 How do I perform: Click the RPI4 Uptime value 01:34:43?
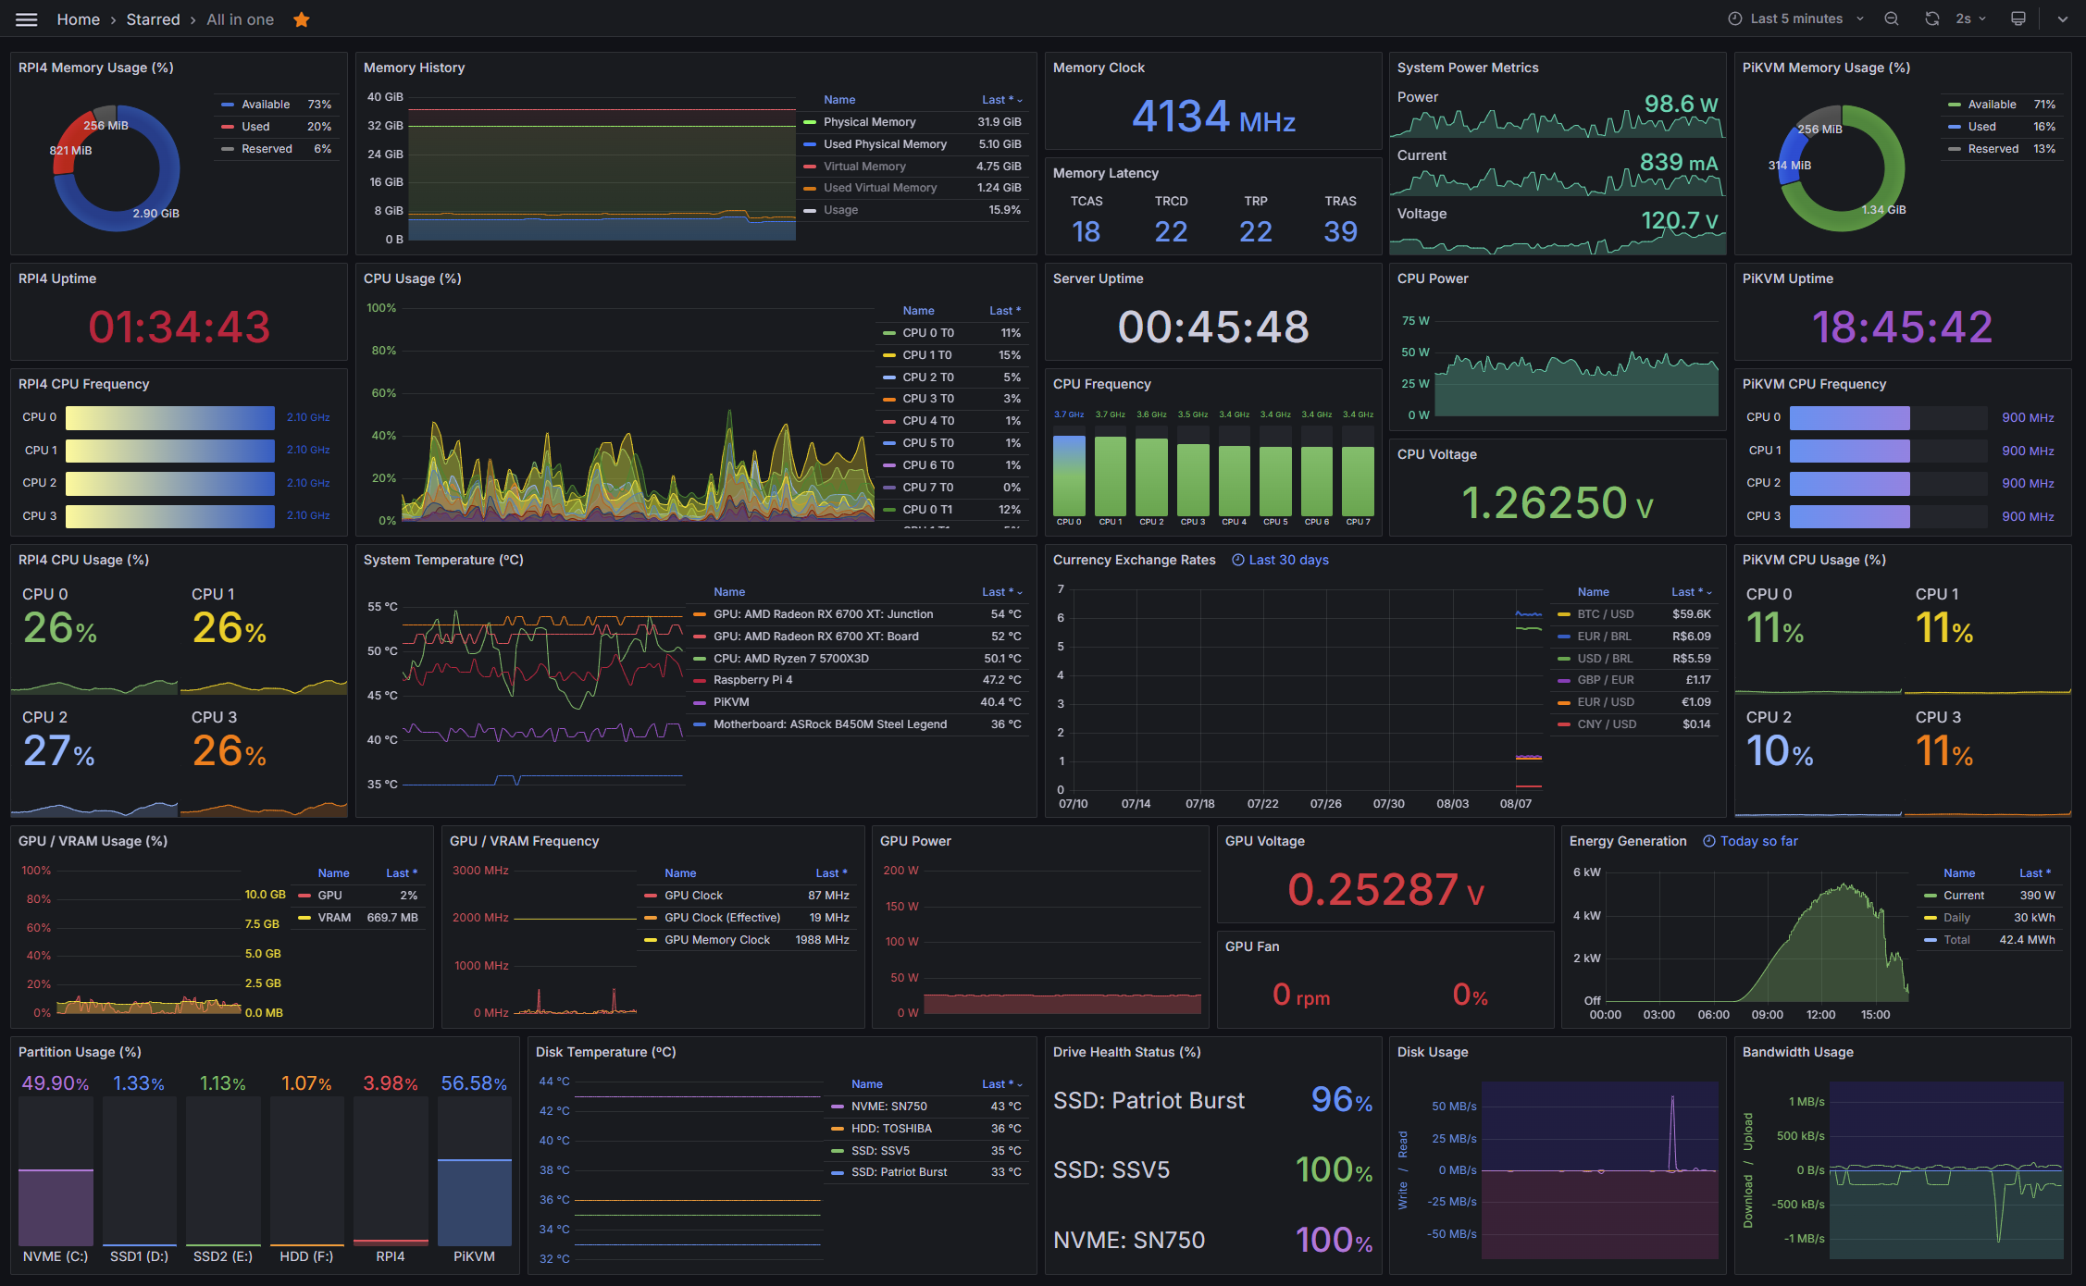[180, 327]
